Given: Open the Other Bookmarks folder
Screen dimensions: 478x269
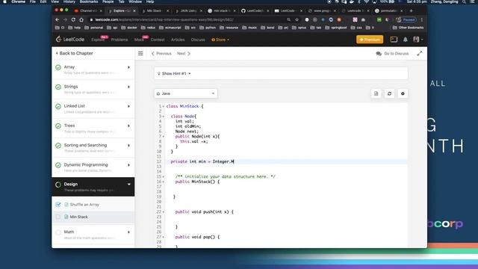Looking at the screenshot, I should point(408,28).
